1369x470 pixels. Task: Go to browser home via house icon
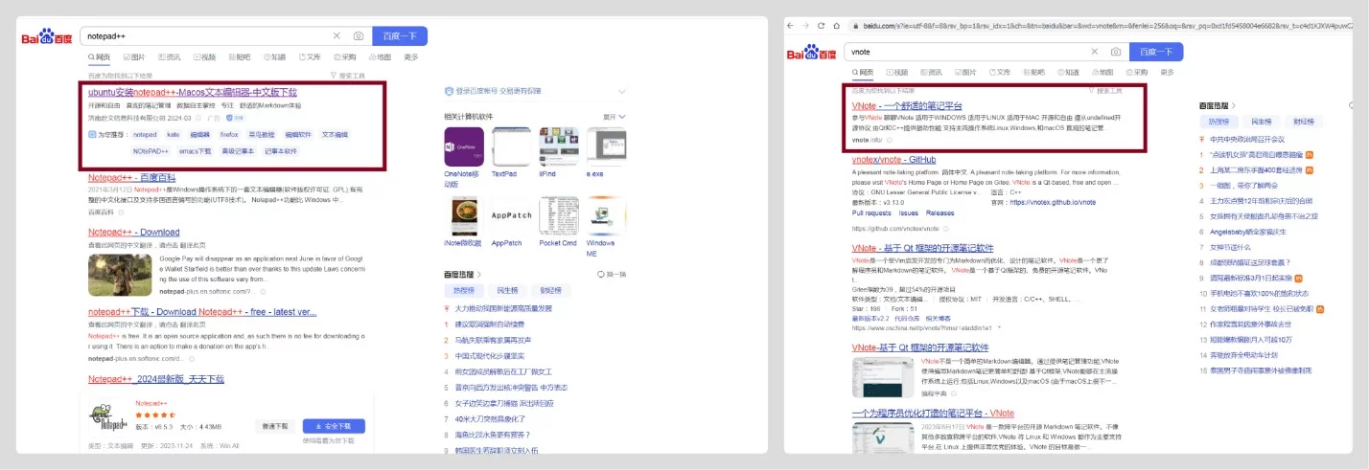tap(837, 24)
